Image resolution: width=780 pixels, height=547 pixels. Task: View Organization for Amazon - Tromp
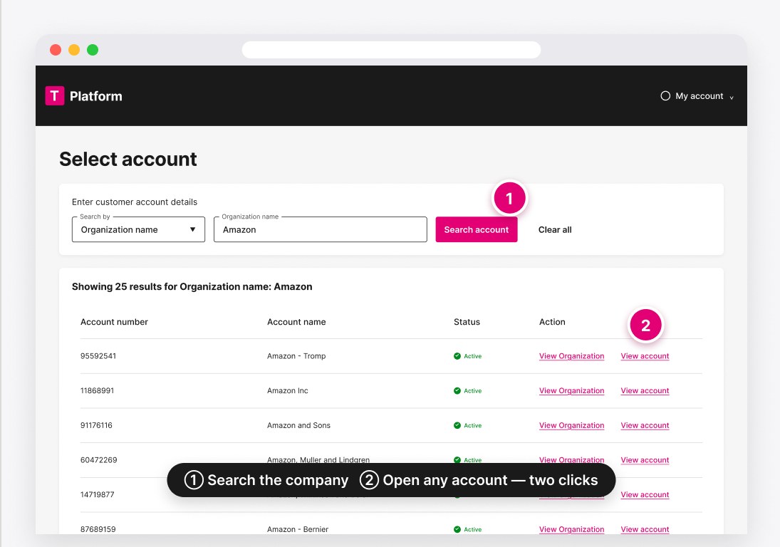click(571, 356)
